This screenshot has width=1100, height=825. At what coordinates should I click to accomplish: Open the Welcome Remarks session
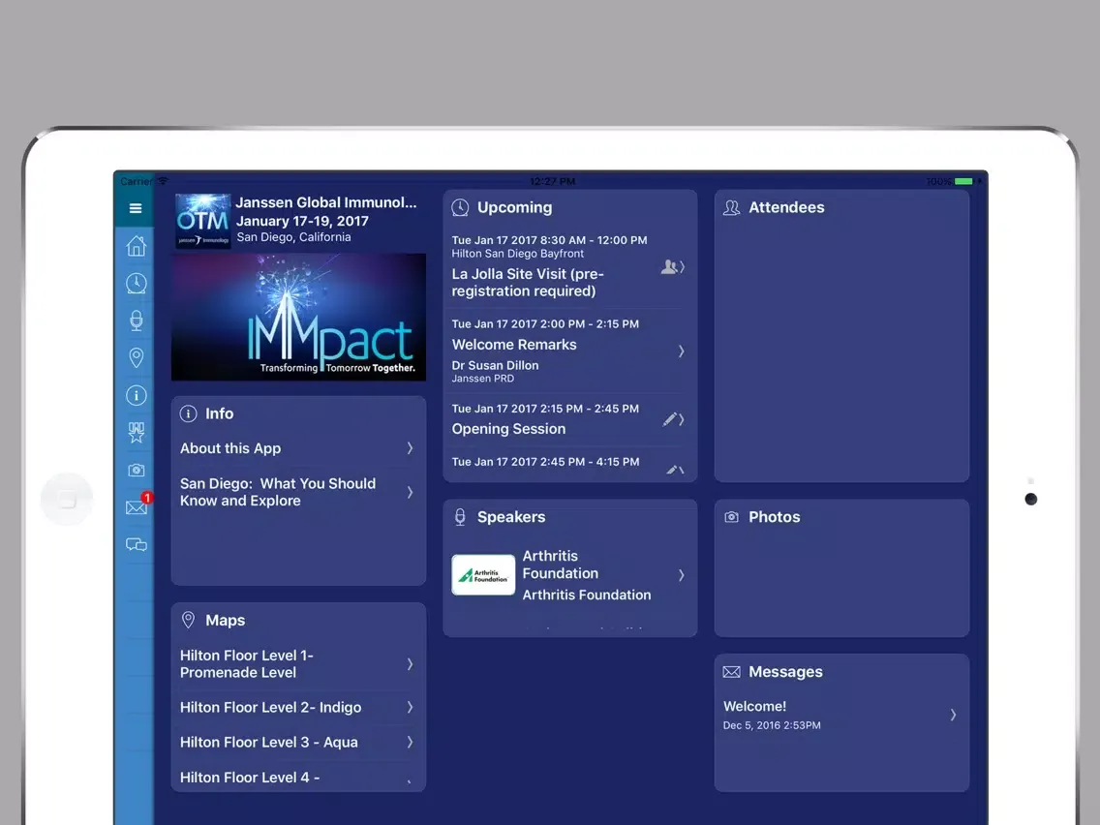coord(569,351)
